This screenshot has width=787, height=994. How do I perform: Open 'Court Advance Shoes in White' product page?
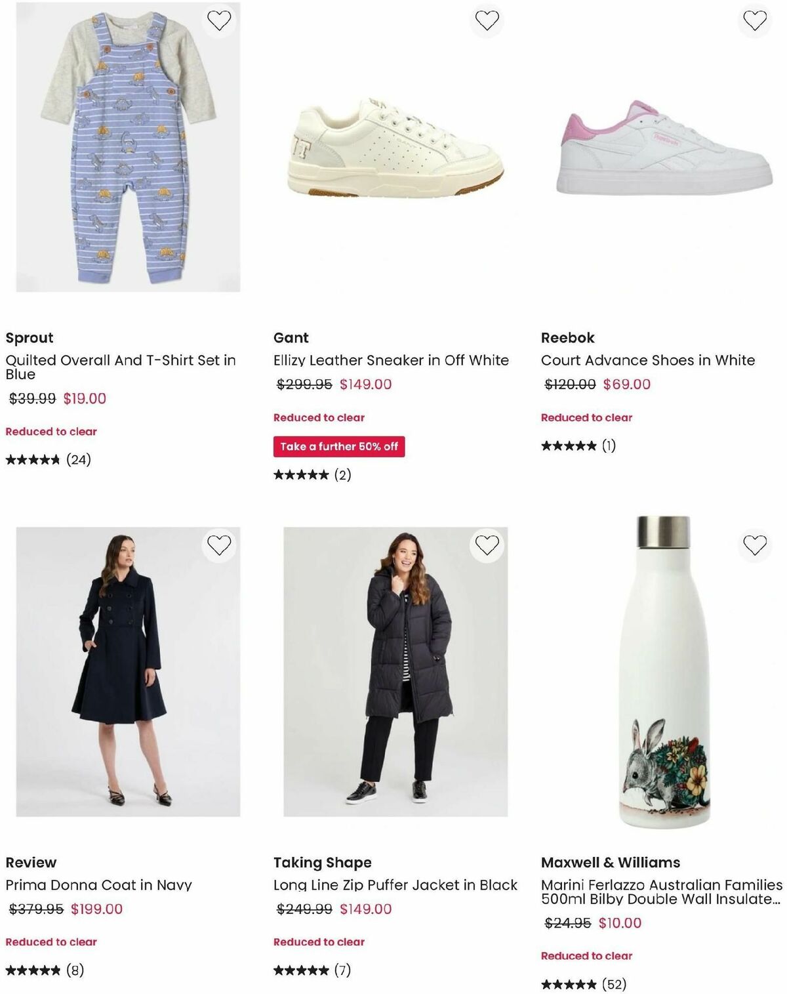click(x=648, y=360)
